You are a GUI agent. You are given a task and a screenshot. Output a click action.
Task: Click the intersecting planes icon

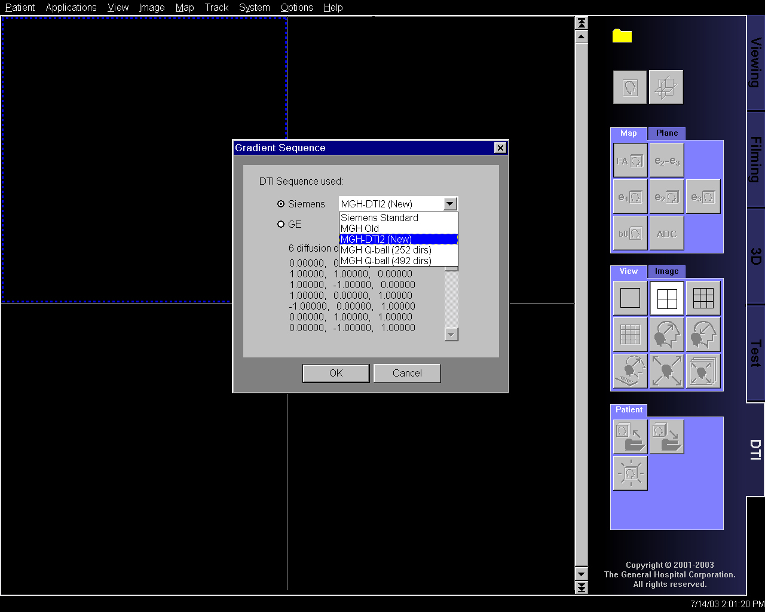click(x=666, y=87)
